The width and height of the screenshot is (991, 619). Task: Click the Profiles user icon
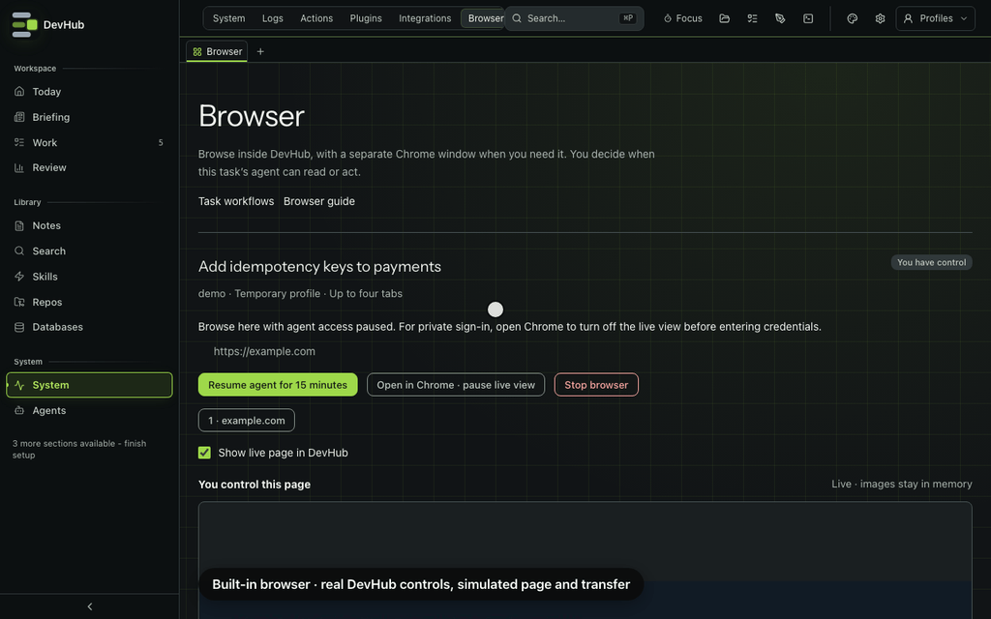pyautogui.click(x=908, y=18)
